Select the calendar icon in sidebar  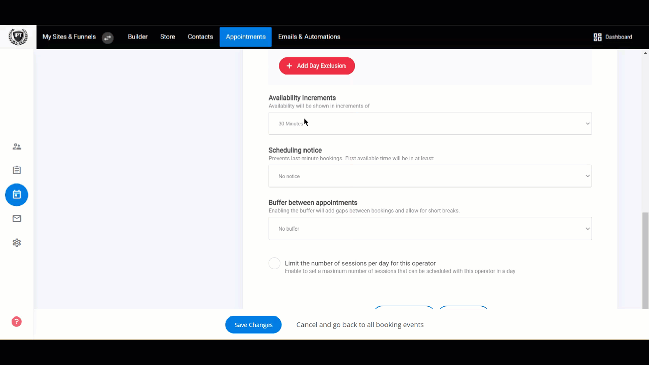(17, 195)
